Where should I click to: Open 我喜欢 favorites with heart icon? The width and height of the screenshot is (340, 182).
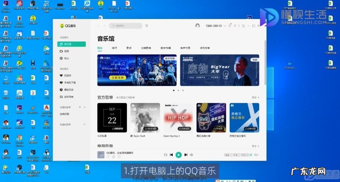65,75
